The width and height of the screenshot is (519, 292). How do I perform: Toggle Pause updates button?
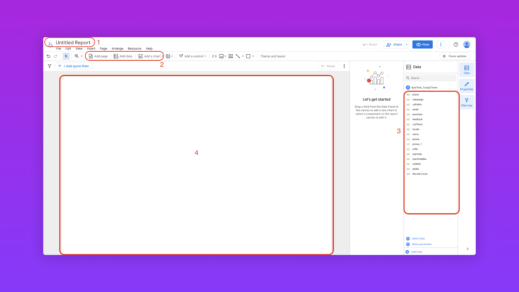pos(455,56)
